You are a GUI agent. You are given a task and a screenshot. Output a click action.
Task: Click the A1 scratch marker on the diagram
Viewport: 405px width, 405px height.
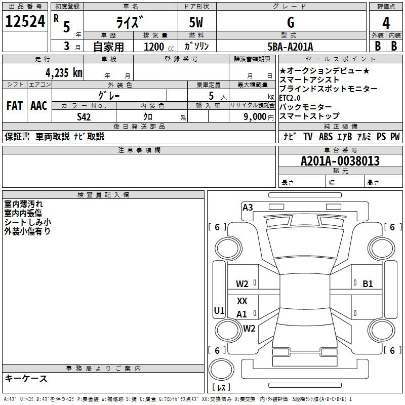click(x=242, y=314)
